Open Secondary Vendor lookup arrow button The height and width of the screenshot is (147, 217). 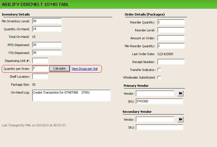coord(181,119)
